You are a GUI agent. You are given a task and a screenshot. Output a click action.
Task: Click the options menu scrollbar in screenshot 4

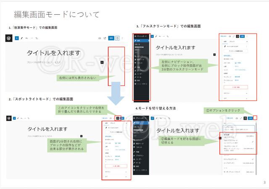[256, 148]
